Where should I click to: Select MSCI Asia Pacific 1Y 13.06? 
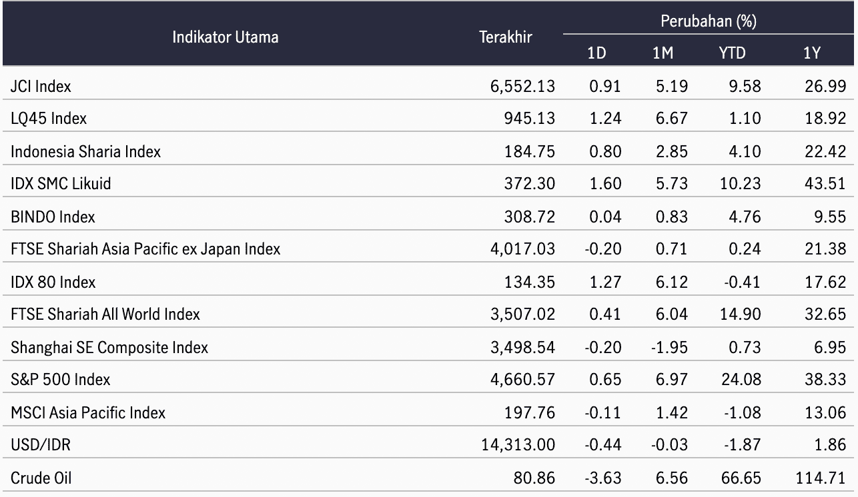point(825,412)
